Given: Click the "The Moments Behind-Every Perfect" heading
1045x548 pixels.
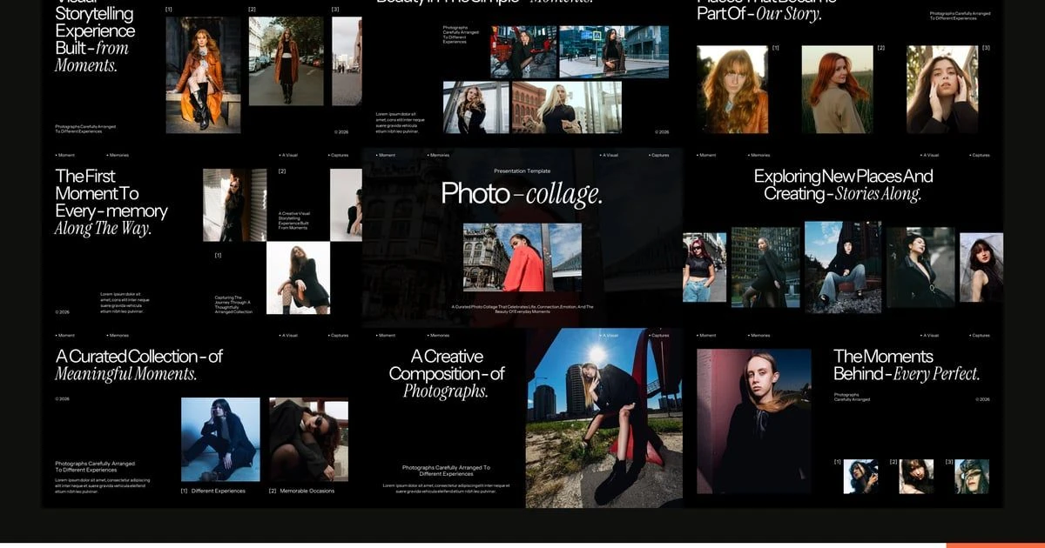Looking at the screenshot, I should tap(907, 364).
